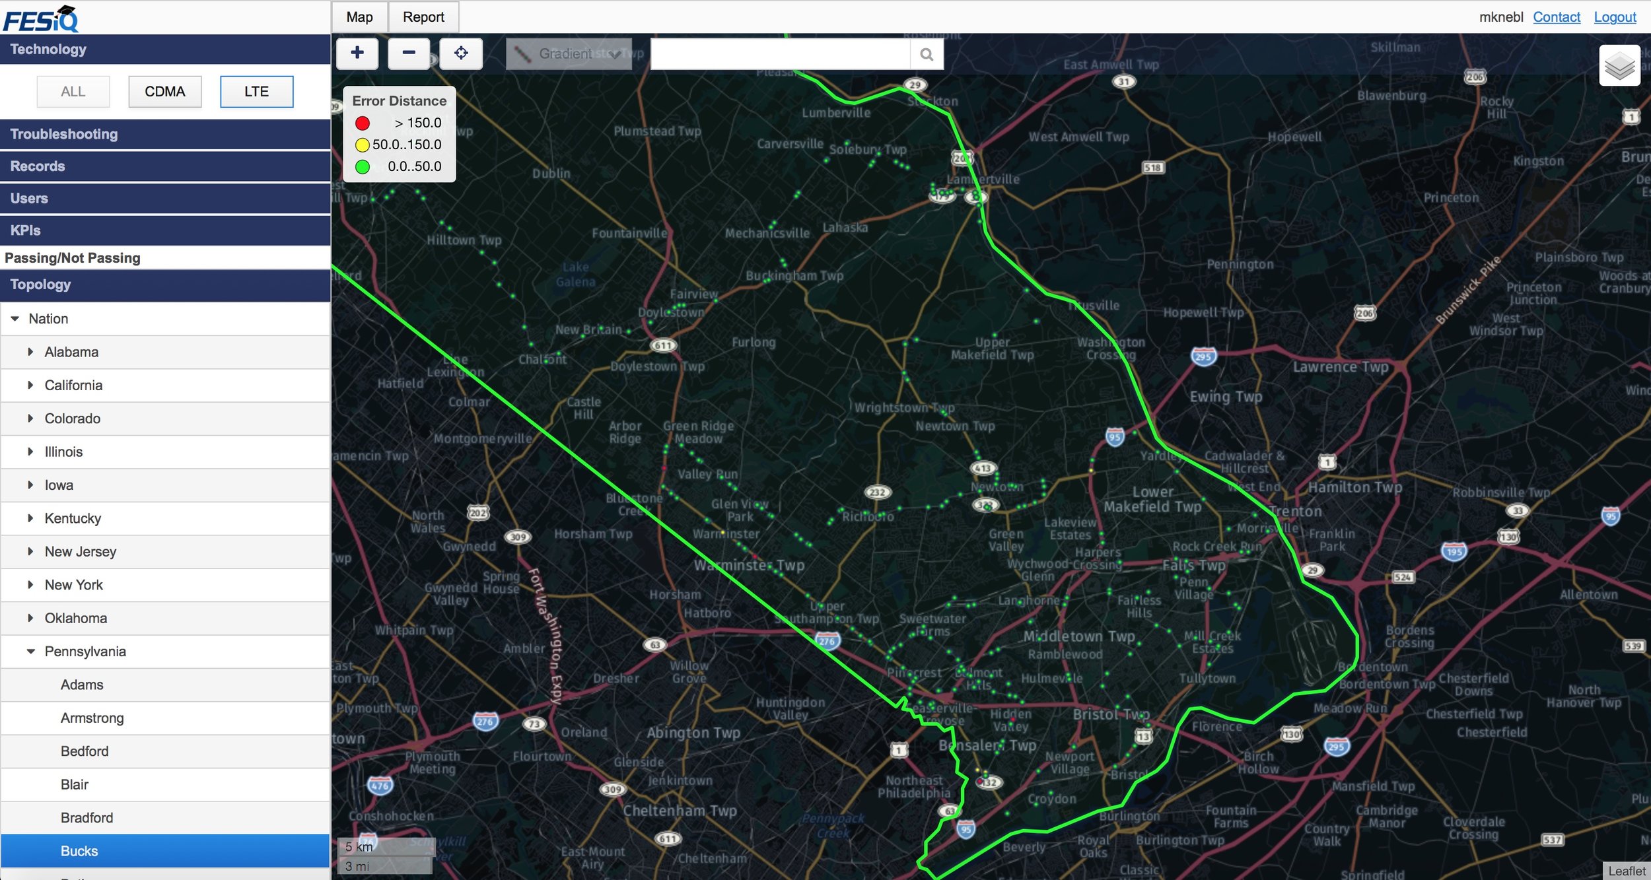Expand the Illinois node
Viewport: 1651px width, 880px height.
click(x=30, y=452)
